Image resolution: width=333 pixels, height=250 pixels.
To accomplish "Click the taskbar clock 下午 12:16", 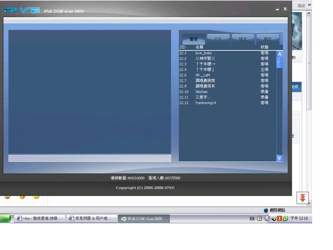I will coord(299,218).
